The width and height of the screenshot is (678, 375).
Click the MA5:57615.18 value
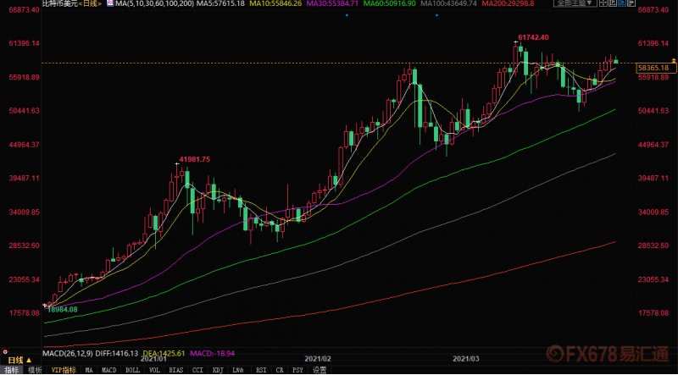220,3
